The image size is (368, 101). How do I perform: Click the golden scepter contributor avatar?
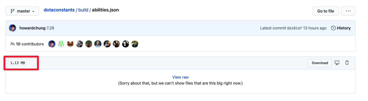click(107, 44)
